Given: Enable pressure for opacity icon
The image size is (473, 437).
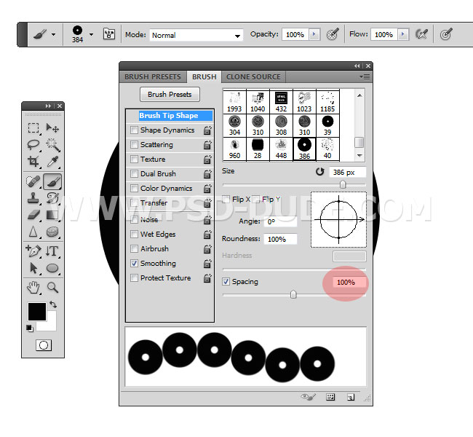Looking at the screenshot, I should pyautogui.click(x=333, y=34).
